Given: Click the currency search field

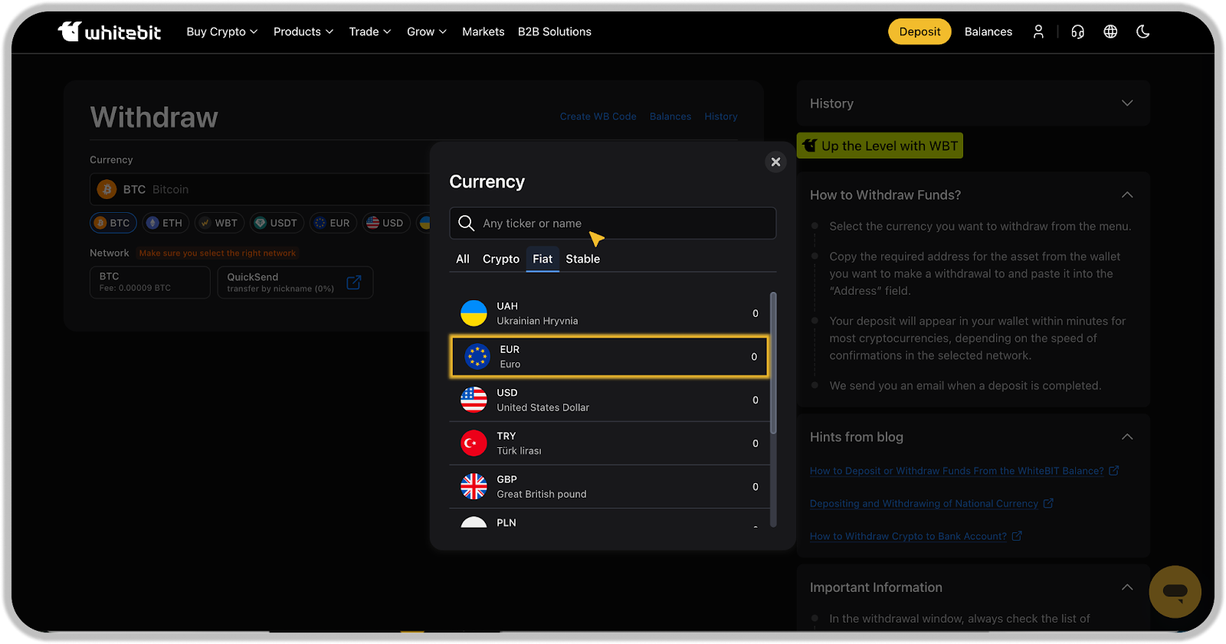Looking at the screenshot, I should (x=613, y=224).
